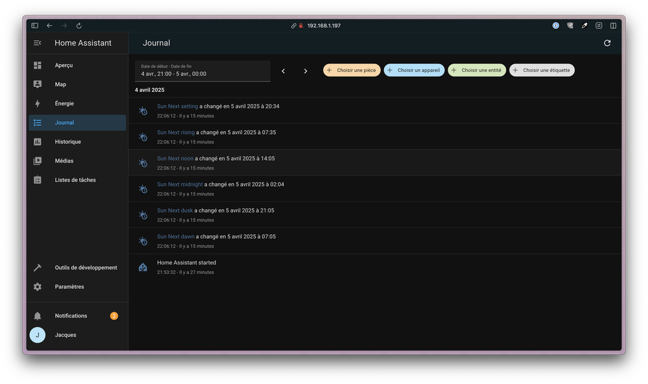Open the browser split view icon
Image resolution: width=648 pixels, height=384 pixels.
613,26
